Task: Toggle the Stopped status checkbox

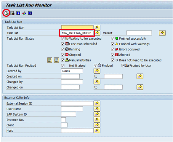Action: pos(63,55)
